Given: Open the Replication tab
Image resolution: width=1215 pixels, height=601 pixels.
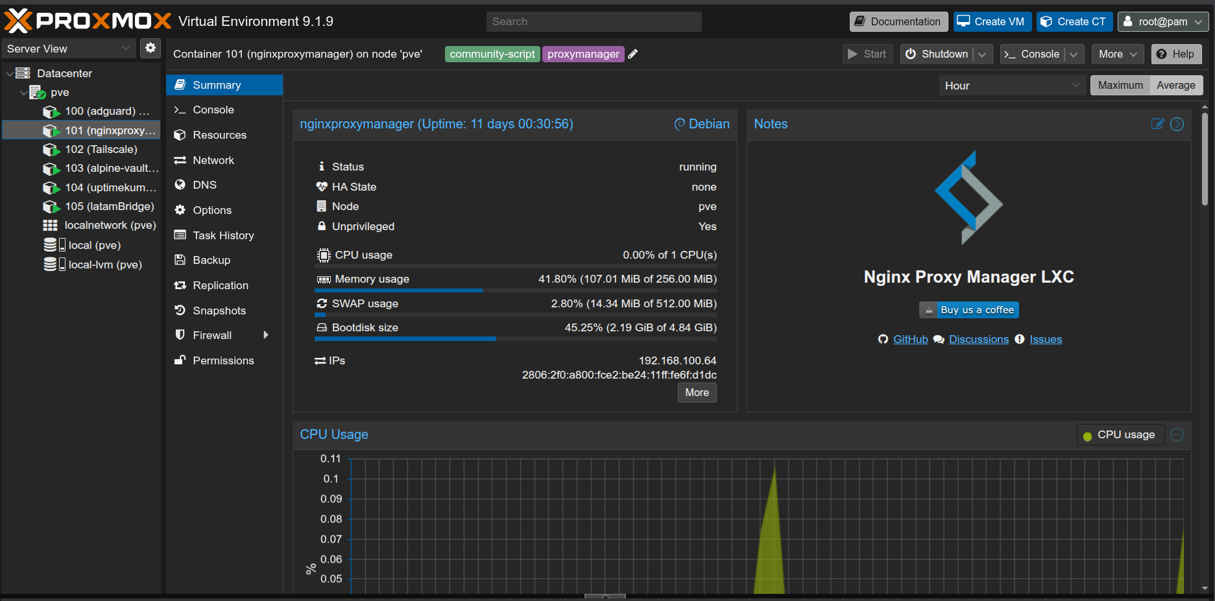Looking at the screenshot, I should click(224, 285).
